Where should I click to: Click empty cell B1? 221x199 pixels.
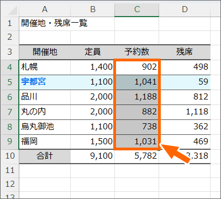coord(93,24)
